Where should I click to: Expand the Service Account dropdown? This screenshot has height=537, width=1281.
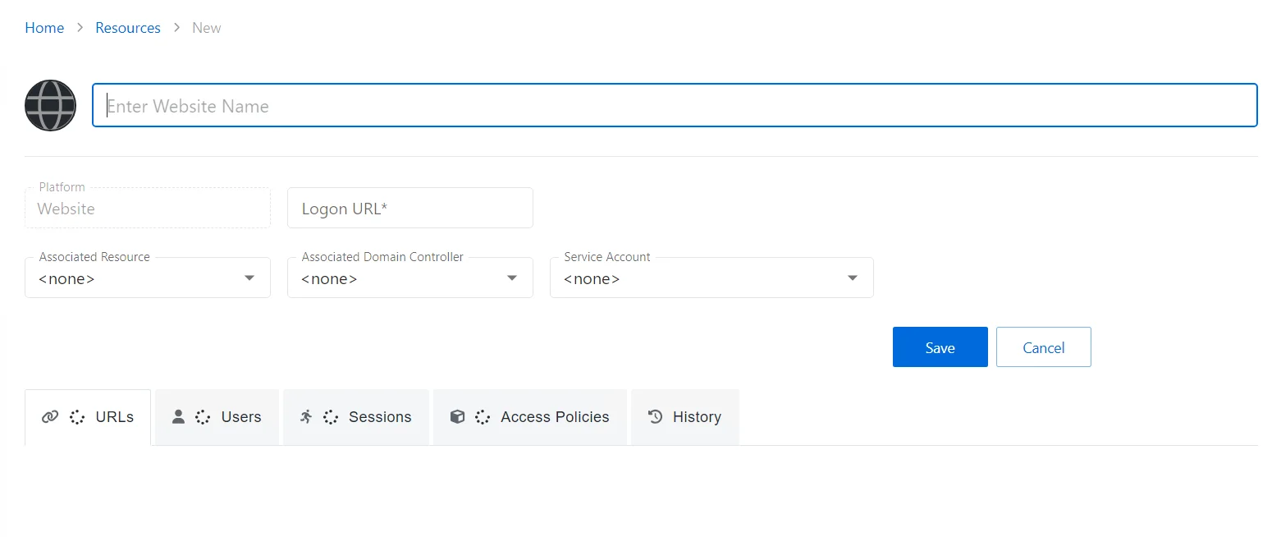pyautogui.click(x=711, y=278)
